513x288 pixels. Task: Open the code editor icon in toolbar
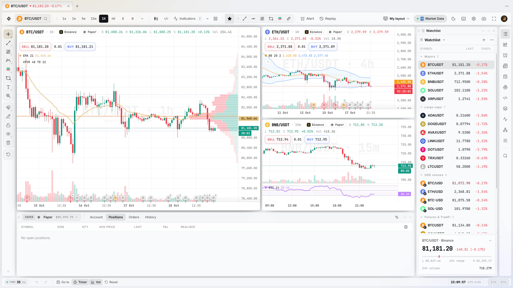(x=166, y=19)
